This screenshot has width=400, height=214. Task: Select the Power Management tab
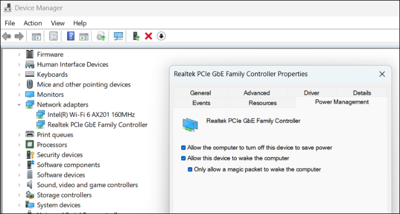[x=342, y=102]
